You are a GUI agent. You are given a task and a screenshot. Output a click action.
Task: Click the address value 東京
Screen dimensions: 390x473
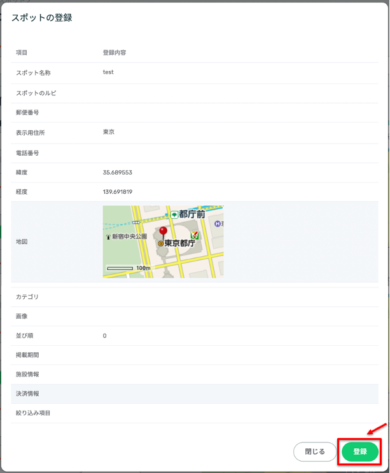coord(109,132)
